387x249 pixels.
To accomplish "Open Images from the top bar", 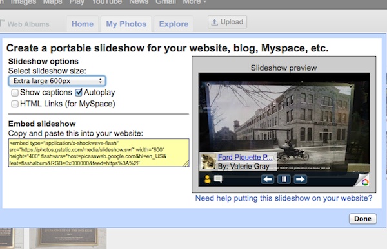I will coord(23,2).
